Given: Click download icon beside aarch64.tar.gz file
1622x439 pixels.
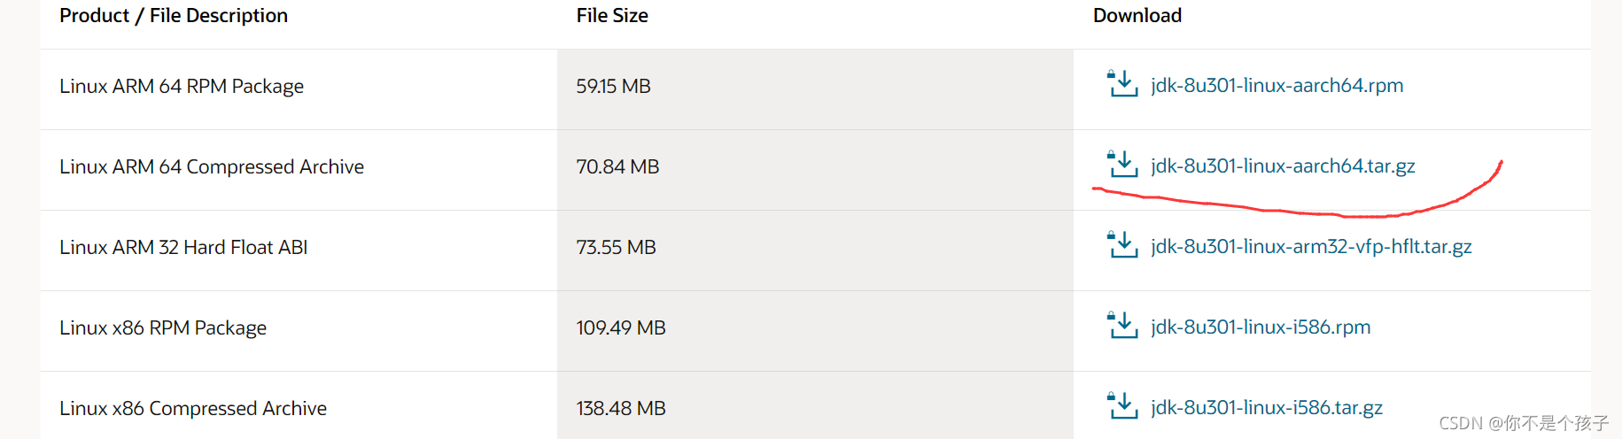Looking at the screenshot, I should (x=1122, y=165).
